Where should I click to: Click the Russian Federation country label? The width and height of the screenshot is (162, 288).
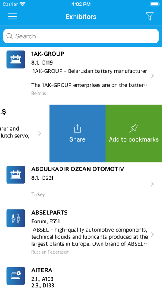(x=50, y=252)
